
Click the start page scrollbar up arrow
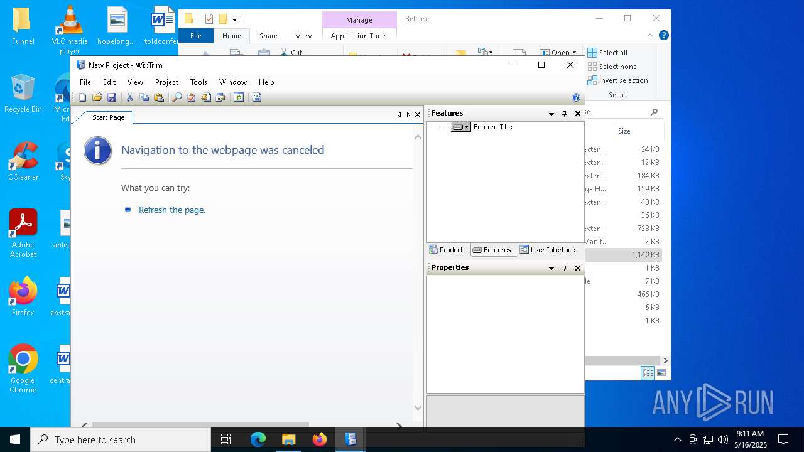click(x=418, y=137)
